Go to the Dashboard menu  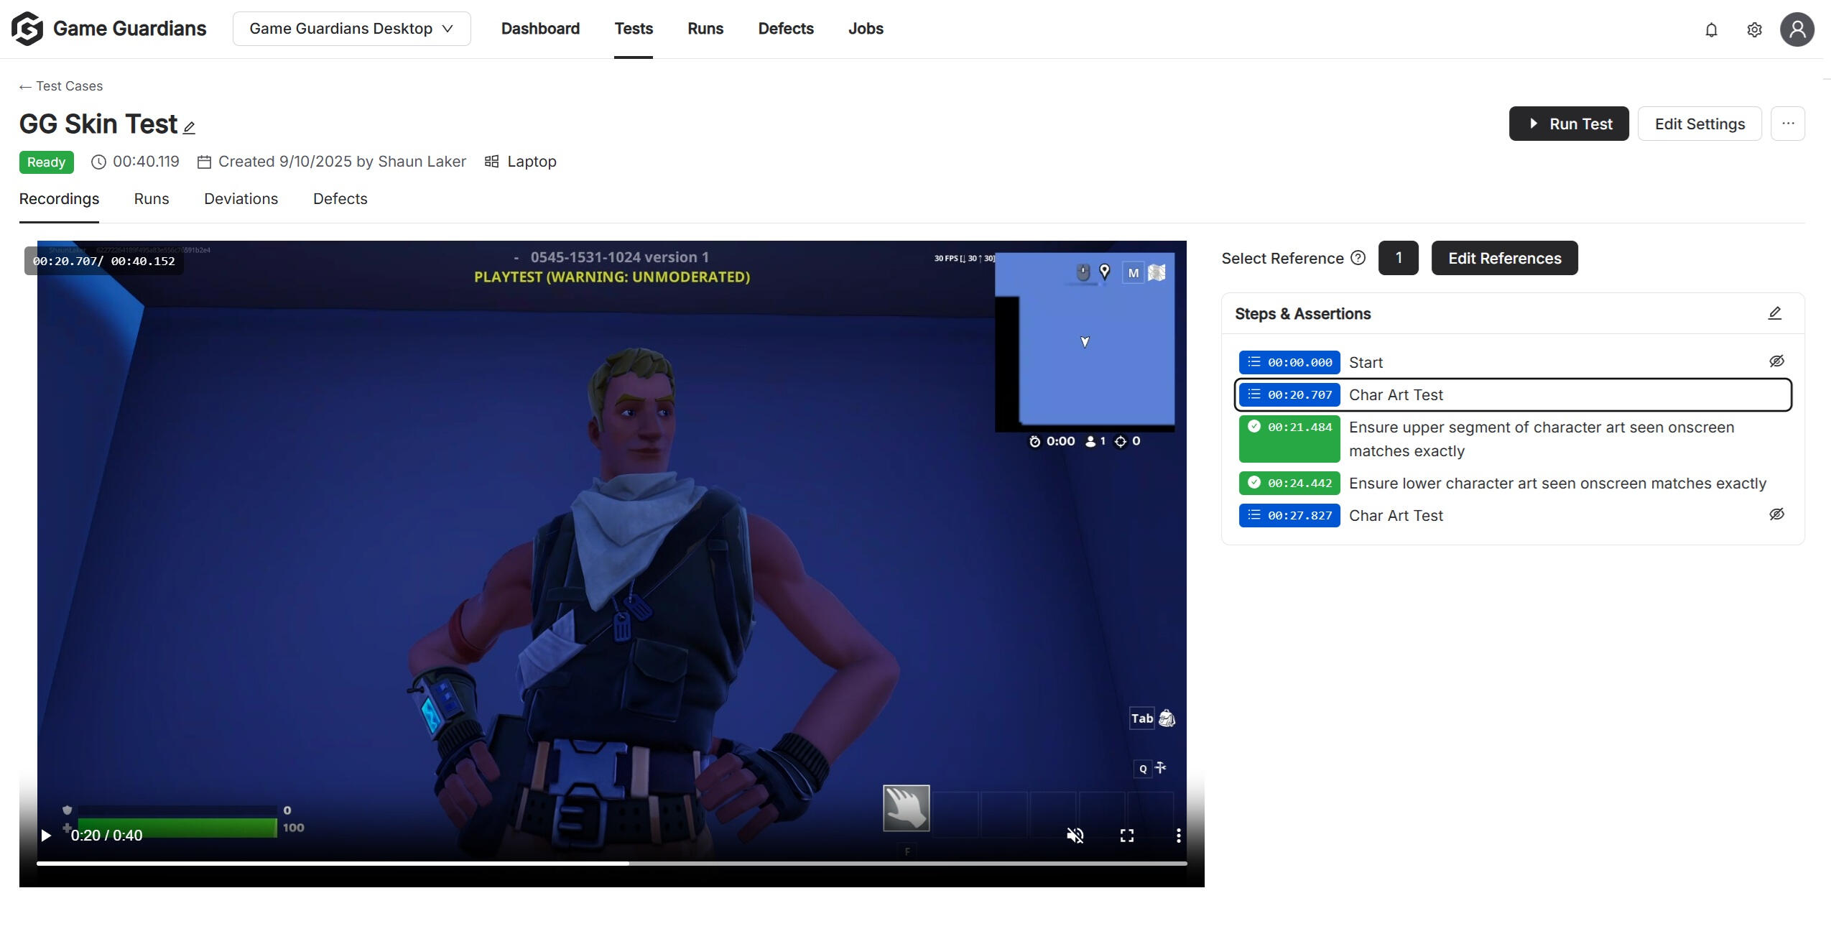click(x=540, y=29)
